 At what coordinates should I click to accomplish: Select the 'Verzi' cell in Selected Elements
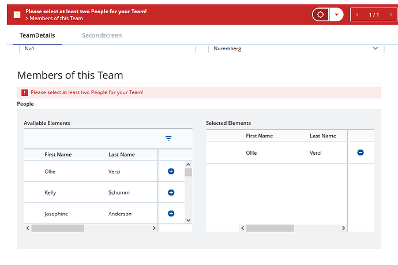[316, 152]
